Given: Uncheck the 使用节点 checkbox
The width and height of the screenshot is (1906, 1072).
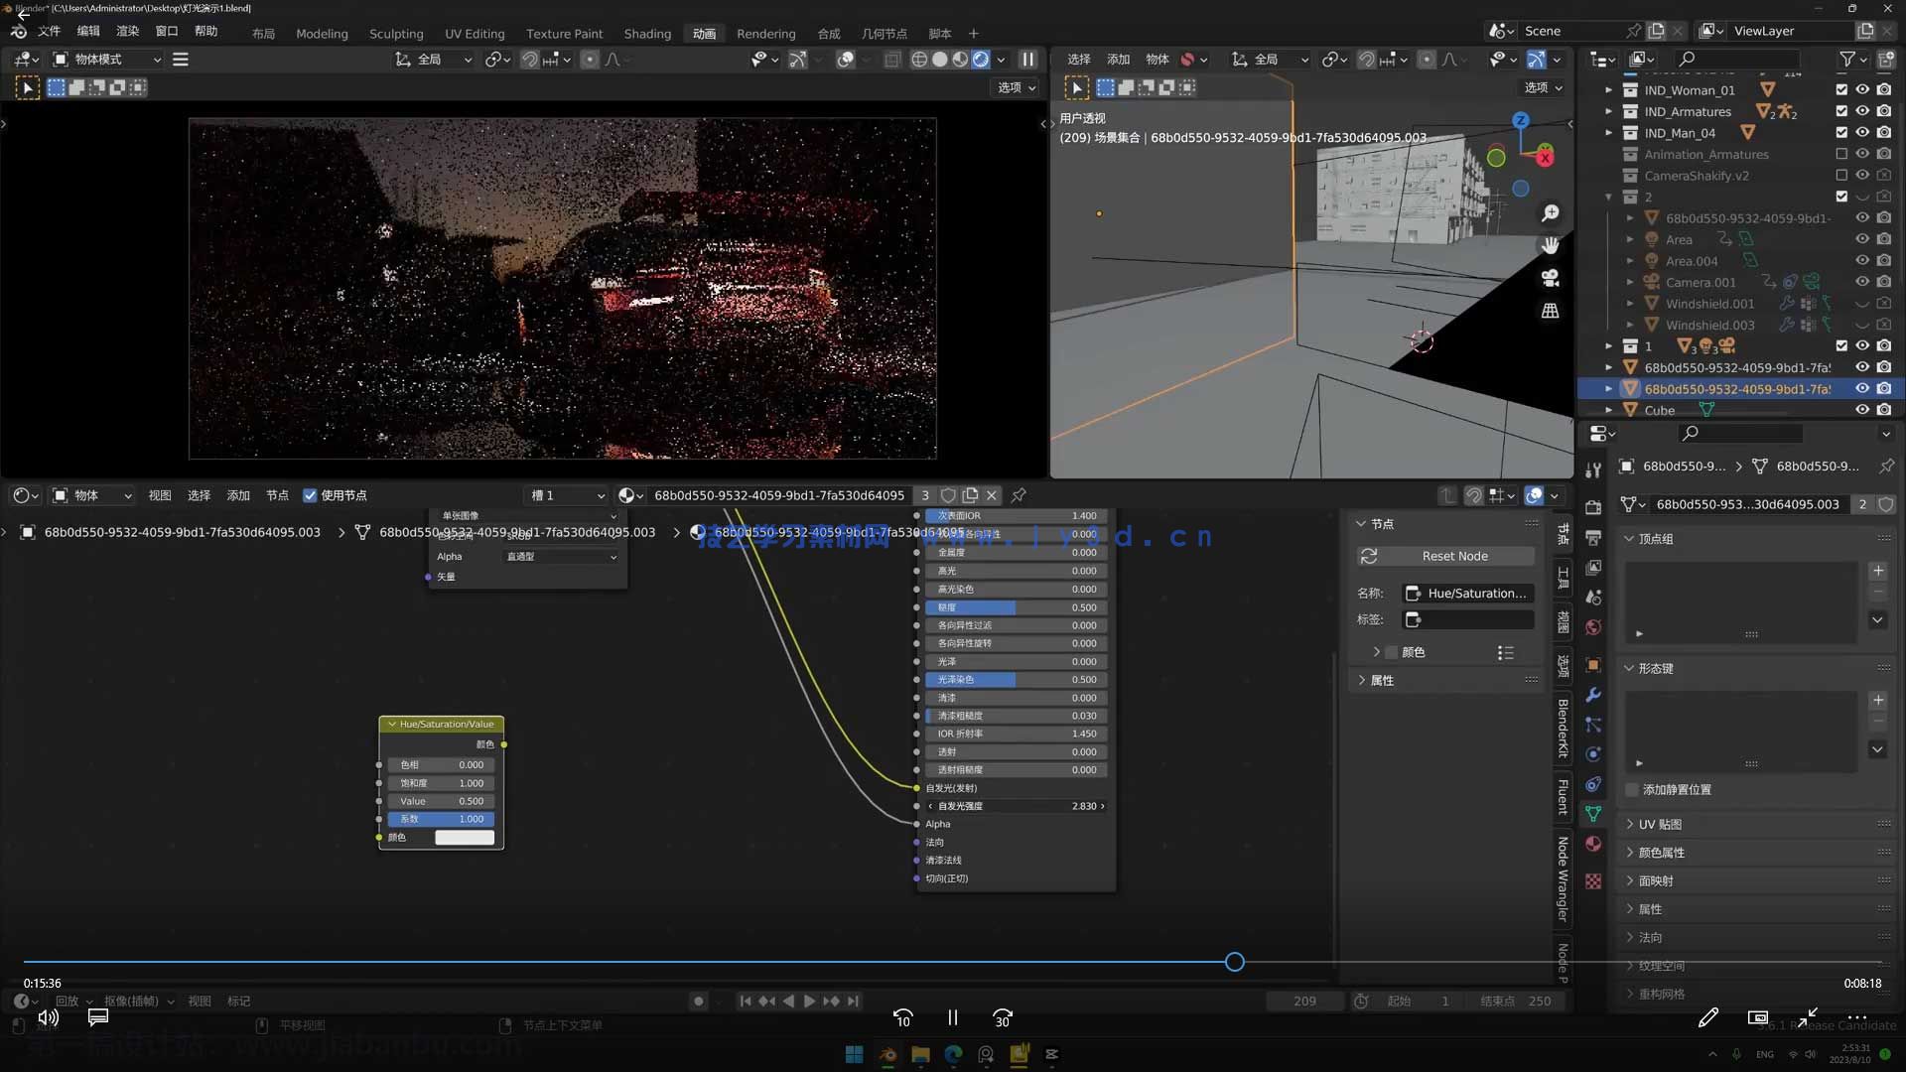Looking at the screenshot, I should pyautogui.click(x=310, y=495).
